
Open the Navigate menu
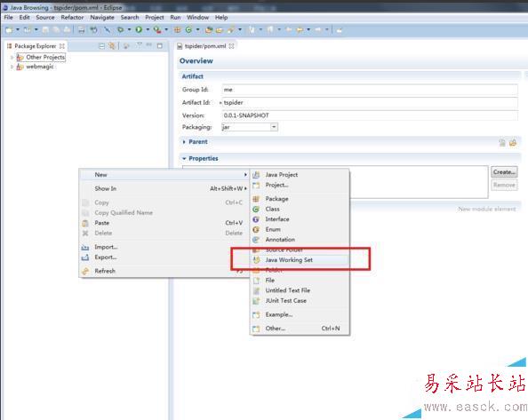click(102, 18)
